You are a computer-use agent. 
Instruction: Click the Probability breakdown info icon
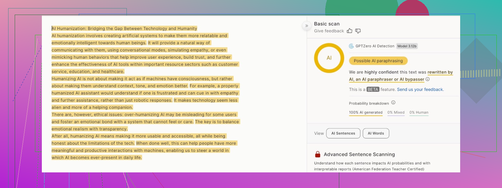click(393, 103)
